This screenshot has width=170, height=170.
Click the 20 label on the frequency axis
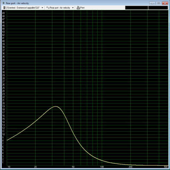35,167
